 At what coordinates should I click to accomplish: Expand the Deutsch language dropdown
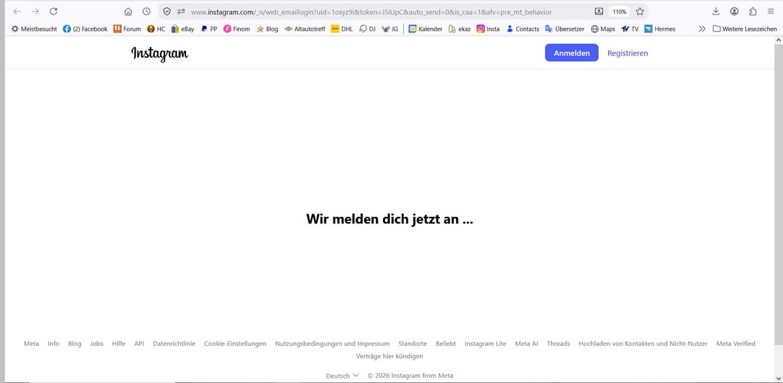[x=342, y=375]
